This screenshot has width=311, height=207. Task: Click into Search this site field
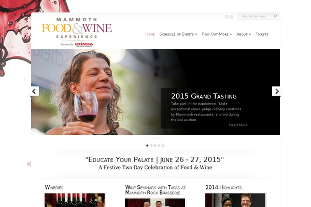(x=256, y=16)
